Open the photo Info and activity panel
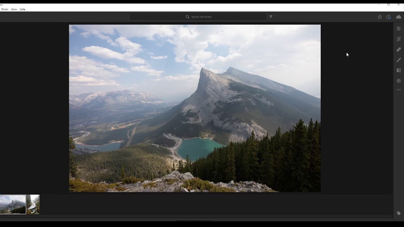404x227 pixels. [389, 17]
